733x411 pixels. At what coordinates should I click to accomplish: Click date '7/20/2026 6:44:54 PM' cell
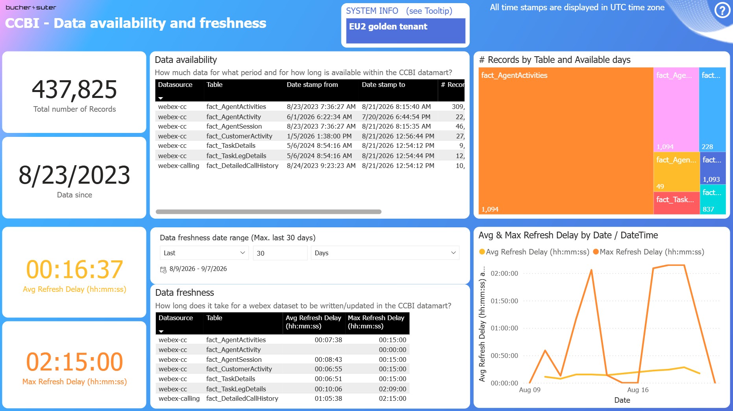396,117
